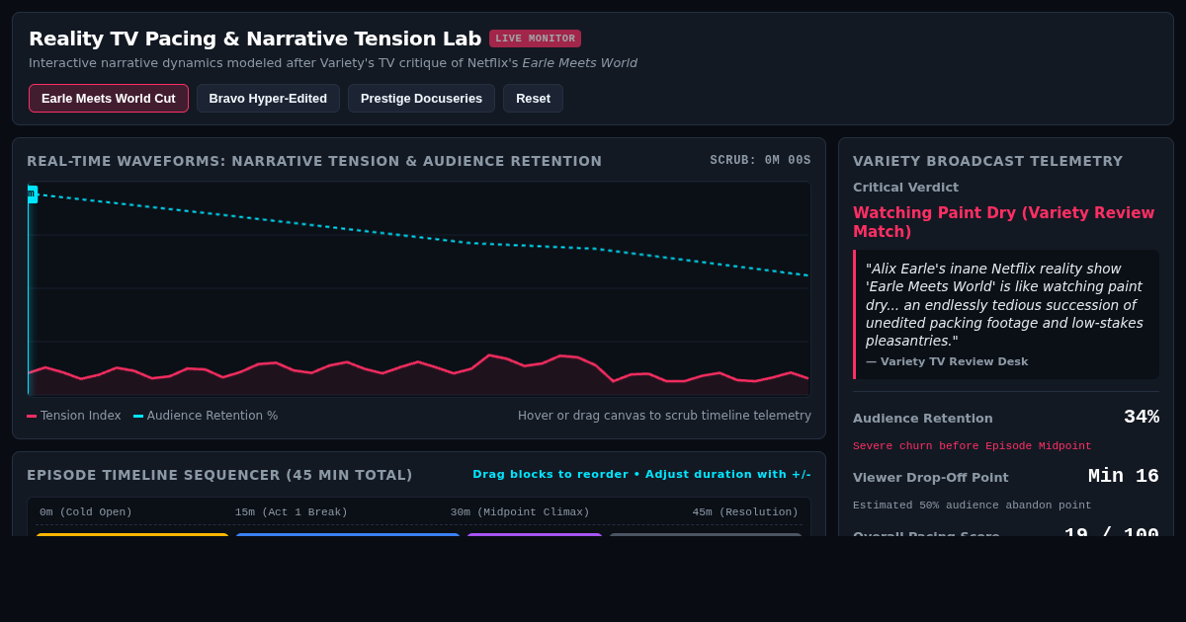Click the Audience Retention % legend entry
1186x622 pixels.
[206, 416]
